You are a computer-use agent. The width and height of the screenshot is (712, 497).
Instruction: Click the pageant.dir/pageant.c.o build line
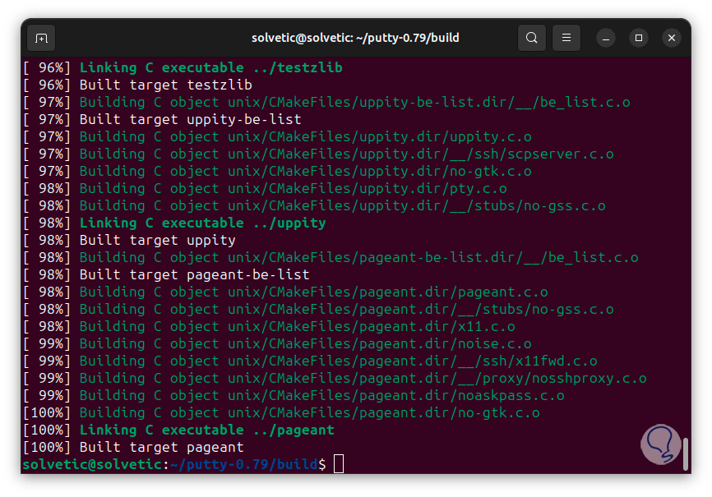click(285, 292)
